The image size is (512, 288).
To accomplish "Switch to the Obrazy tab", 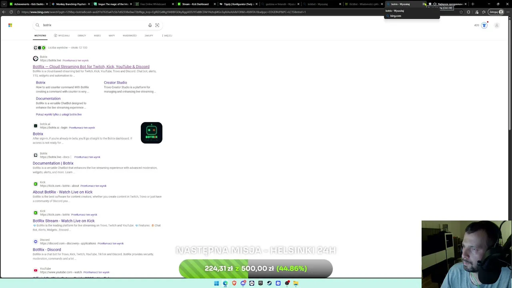I will click(82, 36).
